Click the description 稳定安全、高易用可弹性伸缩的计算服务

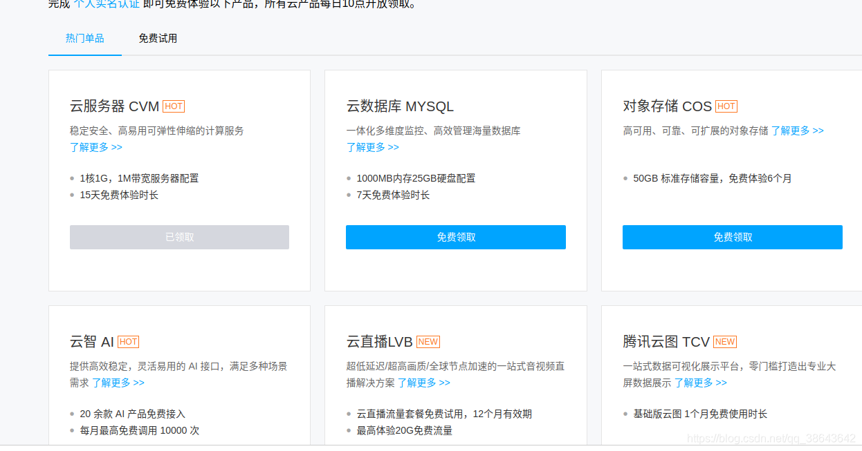[157, 131]
